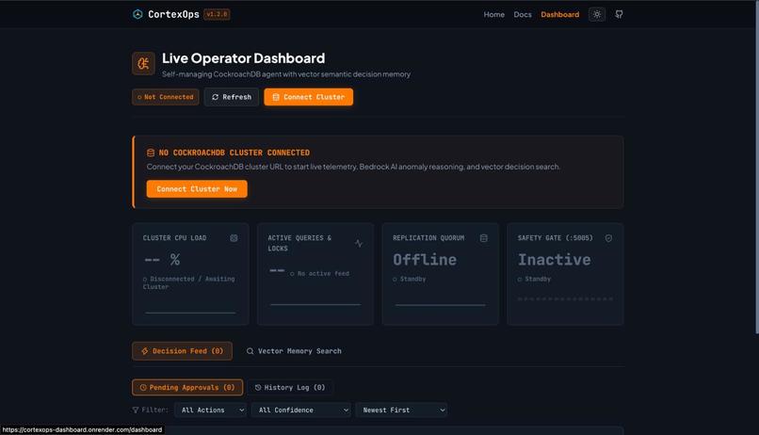759x435 pixels.
Task: Switch to the Vector Memory Search tab
Action: 294,351
